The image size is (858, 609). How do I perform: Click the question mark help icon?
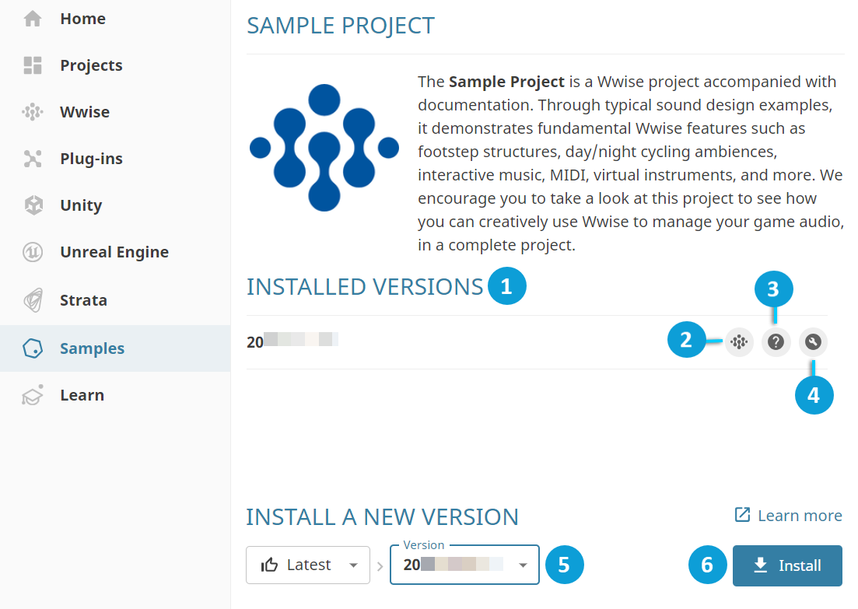(776, 341)
